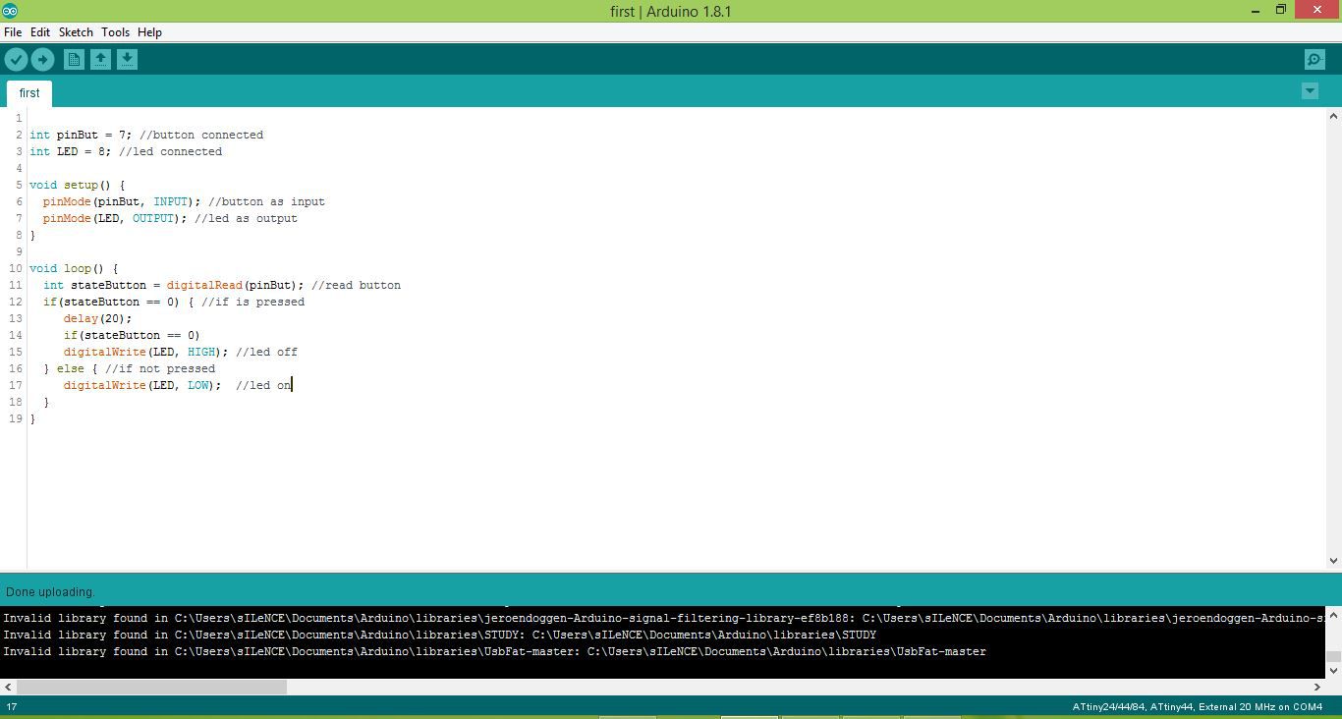
Task: Click the console horizontal scrollbar right arrow
Action: click(x=1317, y=687)
